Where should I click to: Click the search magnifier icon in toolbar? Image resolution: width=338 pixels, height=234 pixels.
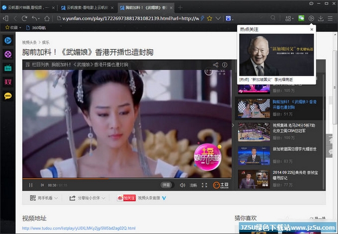coord(273,18)
